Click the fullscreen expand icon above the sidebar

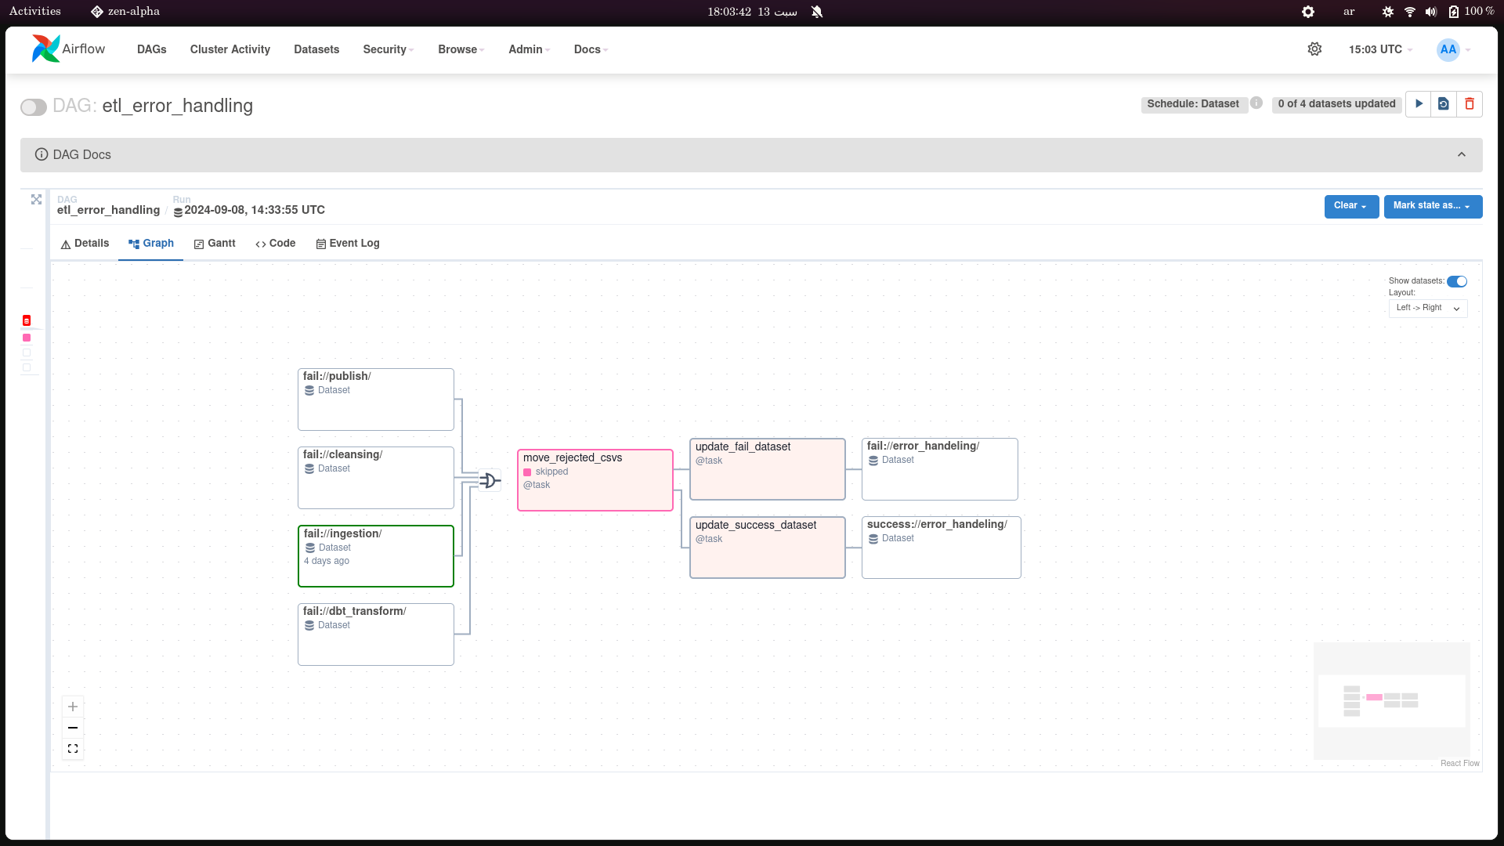coord(36,199)
